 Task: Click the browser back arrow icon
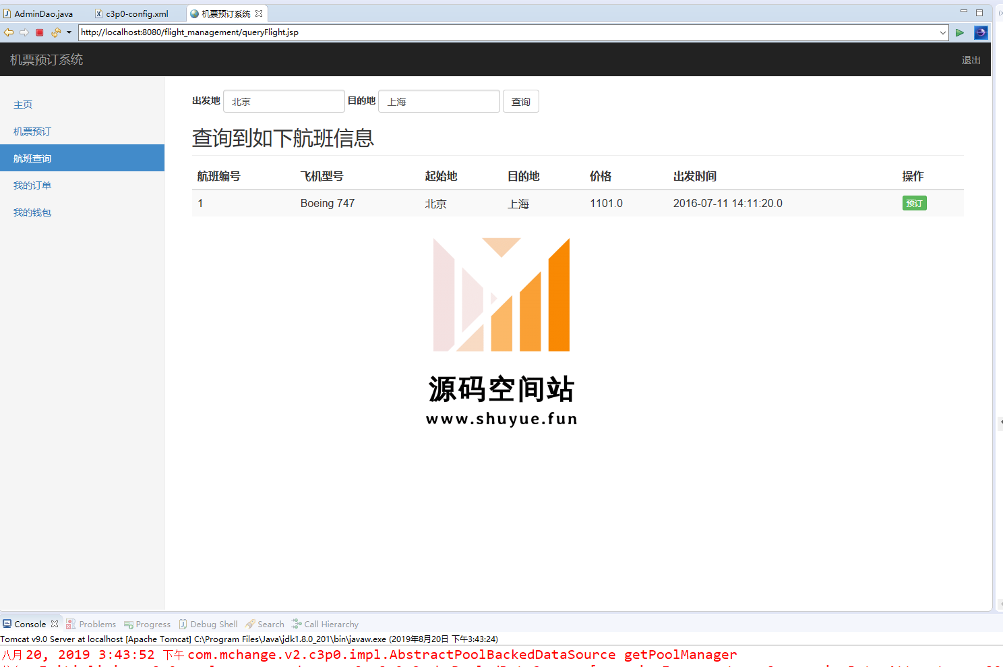pos(9,32)
